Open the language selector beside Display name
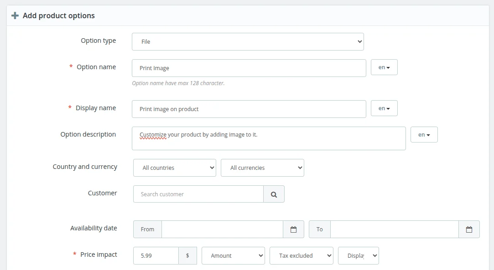 384,108
